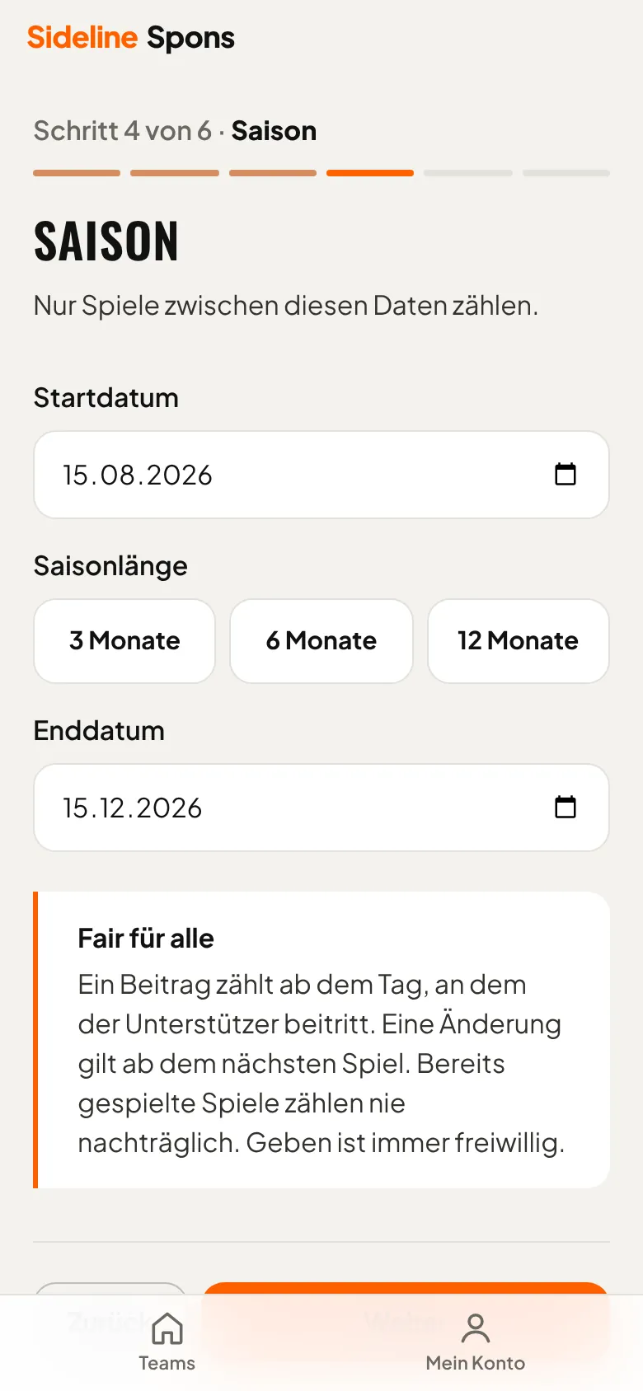Select the 3 Monate season length
Viewport: 643px width, 1391px height.
point(124,640)
